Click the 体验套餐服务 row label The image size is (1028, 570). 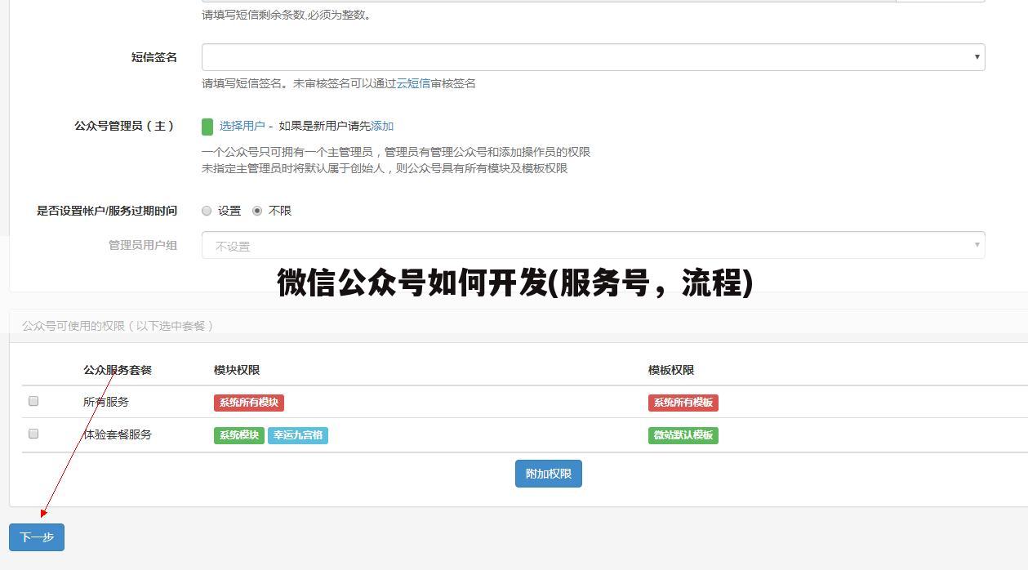click(x=118, y=434)
